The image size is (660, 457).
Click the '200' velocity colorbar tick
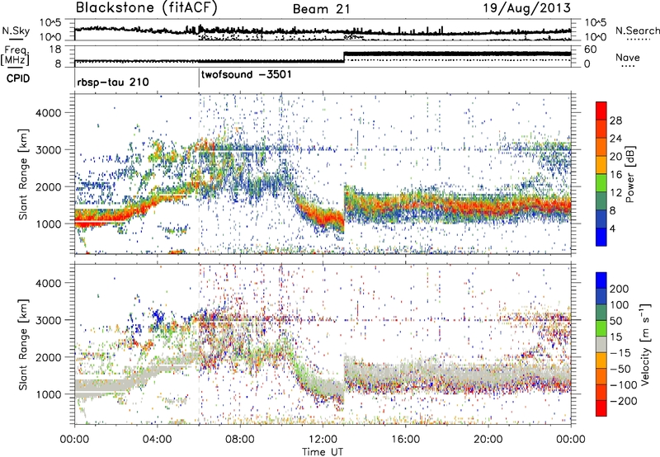point(620,289)
